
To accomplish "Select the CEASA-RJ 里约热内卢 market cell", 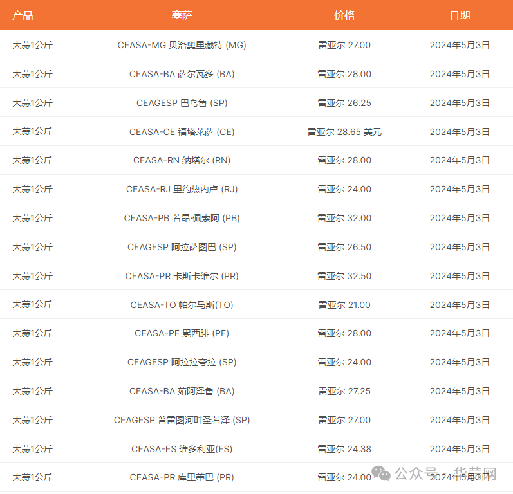I will coord(182,189).
